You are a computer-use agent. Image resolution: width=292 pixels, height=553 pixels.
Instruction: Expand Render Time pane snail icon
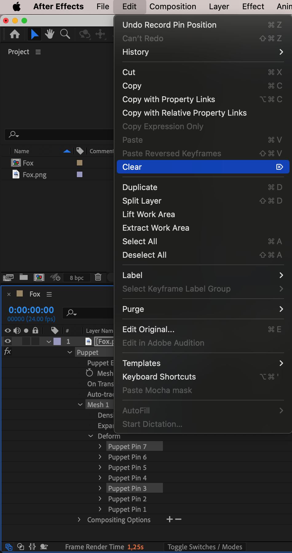coord(44,547)
